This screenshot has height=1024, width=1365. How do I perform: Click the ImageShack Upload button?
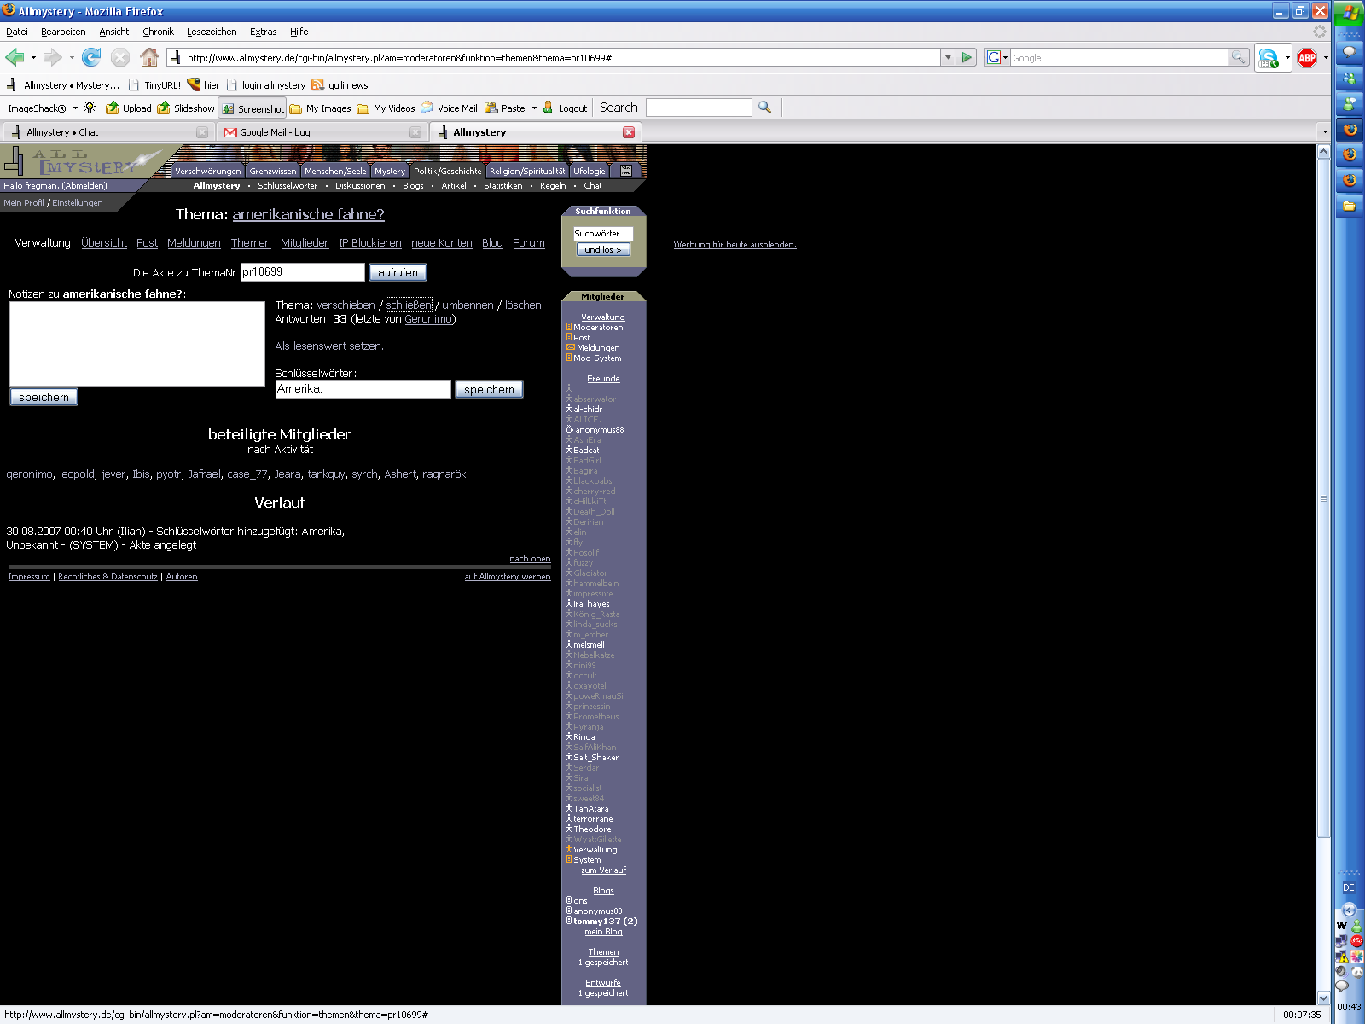click(129, 108)
